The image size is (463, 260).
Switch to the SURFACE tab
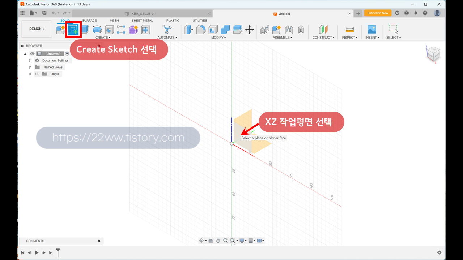point(89,21)
